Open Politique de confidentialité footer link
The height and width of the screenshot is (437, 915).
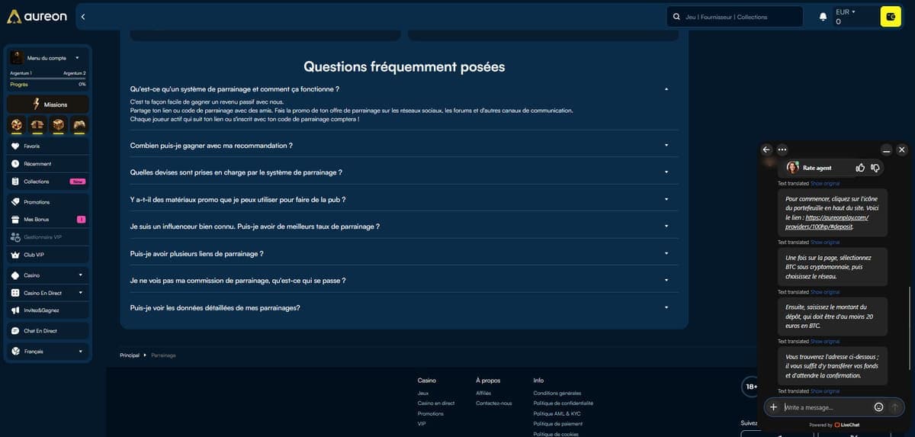[x=563, y=403]
